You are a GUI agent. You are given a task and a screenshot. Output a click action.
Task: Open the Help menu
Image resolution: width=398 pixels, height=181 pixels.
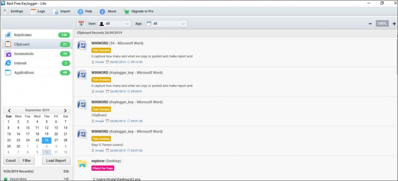click(x=85, y=12)
